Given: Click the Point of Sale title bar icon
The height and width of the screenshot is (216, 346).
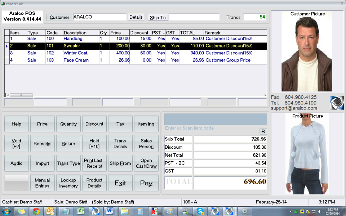Looking at the screenshot, I should point(3,4).
